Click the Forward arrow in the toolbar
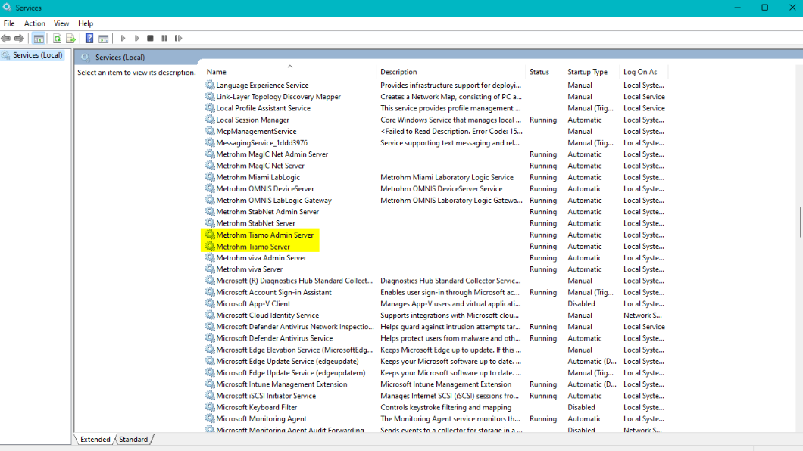Screen dimensions: 803x451 pyautogui.click(x=20, y=39)
